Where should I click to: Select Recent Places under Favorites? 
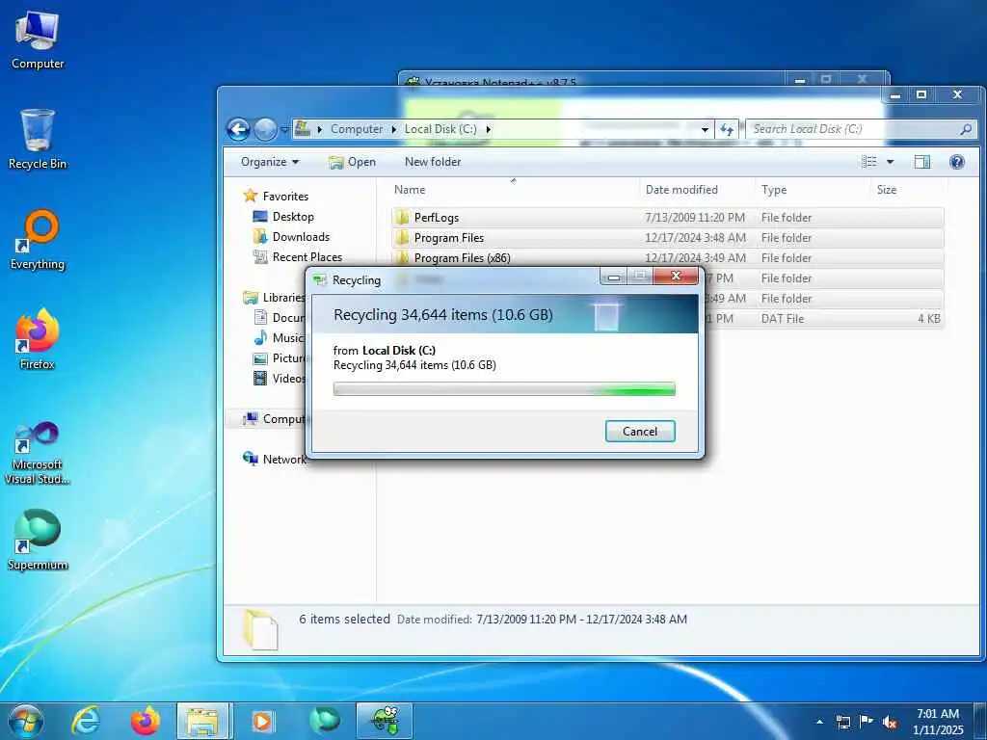[307, 256]
